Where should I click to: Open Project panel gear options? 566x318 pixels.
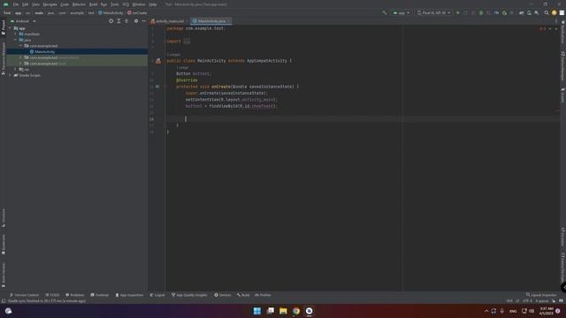(136, 21)
